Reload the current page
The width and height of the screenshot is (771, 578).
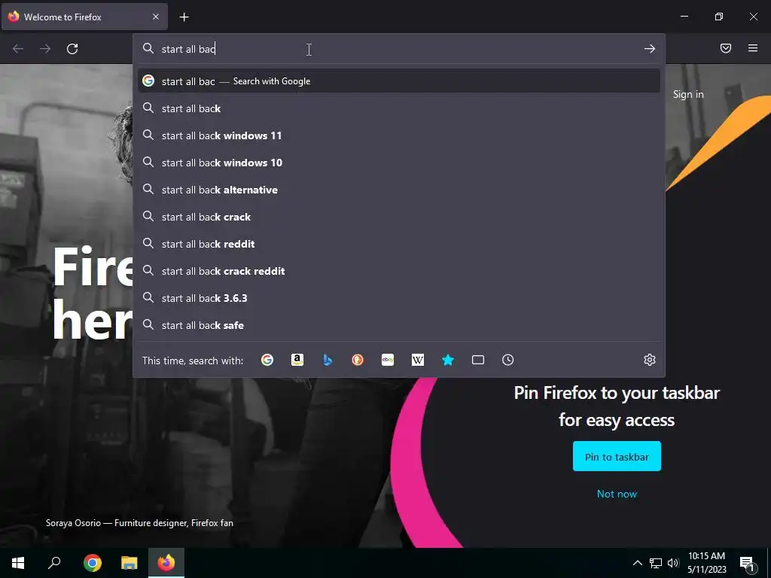pyautogui.click(x=72, y=49)
